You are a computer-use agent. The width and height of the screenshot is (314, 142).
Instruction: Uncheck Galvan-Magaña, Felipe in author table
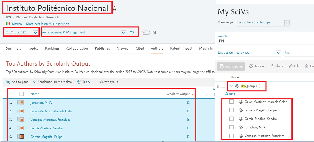pyautogui.click(x=22, y=137)
